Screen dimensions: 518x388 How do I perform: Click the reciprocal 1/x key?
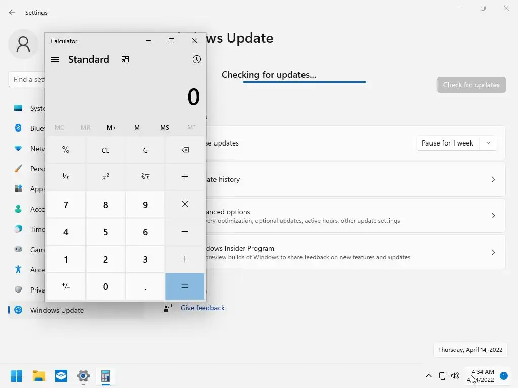tap(66, 177)
